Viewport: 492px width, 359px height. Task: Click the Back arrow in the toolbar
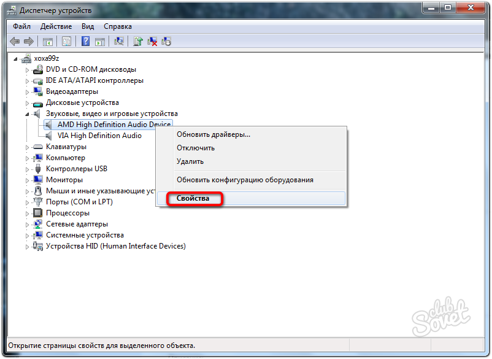15,41
